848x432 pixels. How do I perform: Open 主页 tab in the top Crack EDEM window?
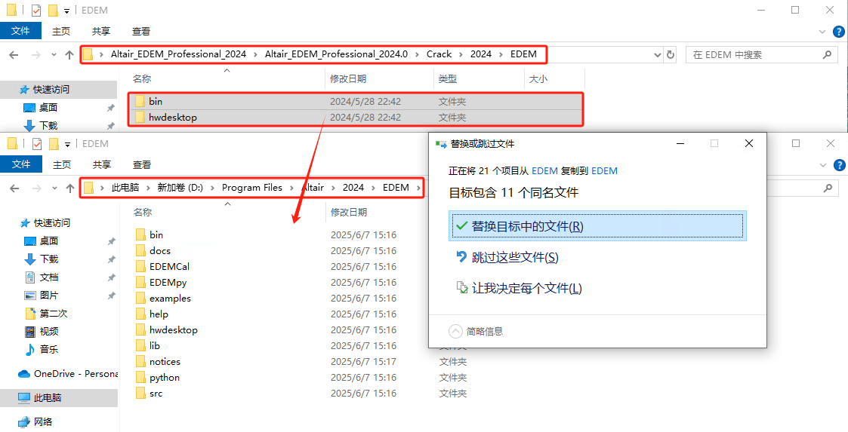61,32
